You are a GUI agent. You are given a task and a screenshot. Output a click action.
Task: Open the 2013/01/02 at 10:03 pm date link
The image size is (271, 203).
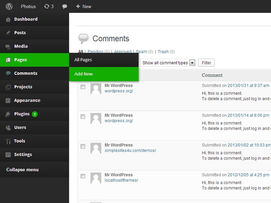click(249, 145)
